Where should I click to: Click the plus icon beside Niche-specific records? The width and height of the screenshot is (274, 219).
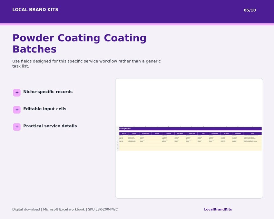[x=17, y=92]
